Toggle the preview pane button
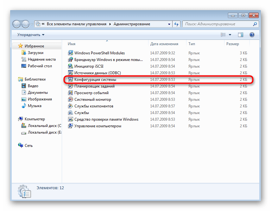The width and height of the screenshot is (271, 211). tap(241, 35)
